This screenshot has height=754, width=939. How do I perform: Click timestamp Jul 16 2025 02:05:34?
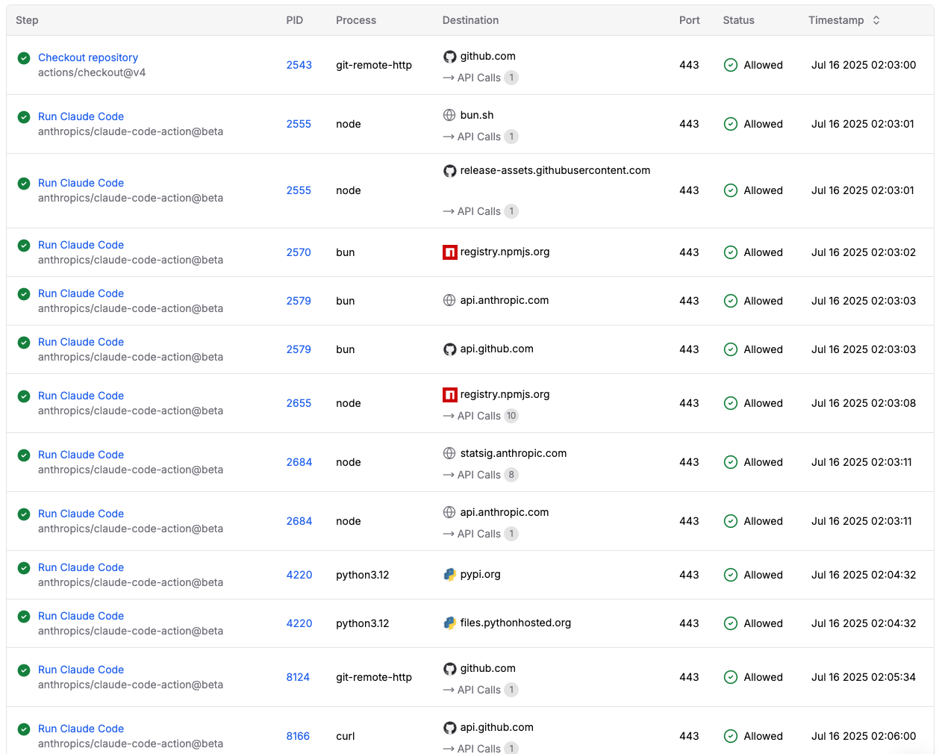pos(864,677)
